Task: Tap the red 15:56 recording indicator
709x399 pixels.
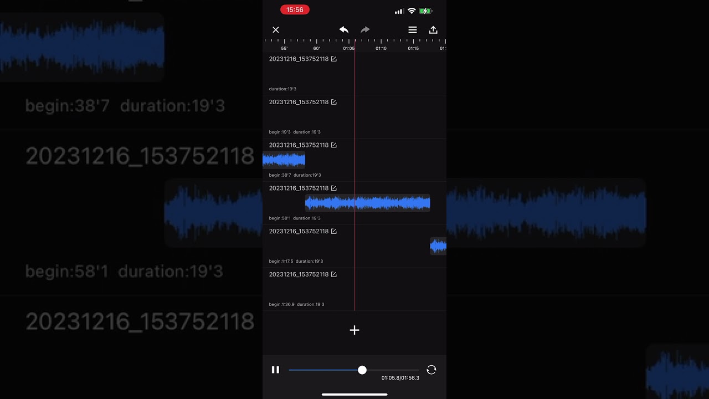Action: coord(295,10)
